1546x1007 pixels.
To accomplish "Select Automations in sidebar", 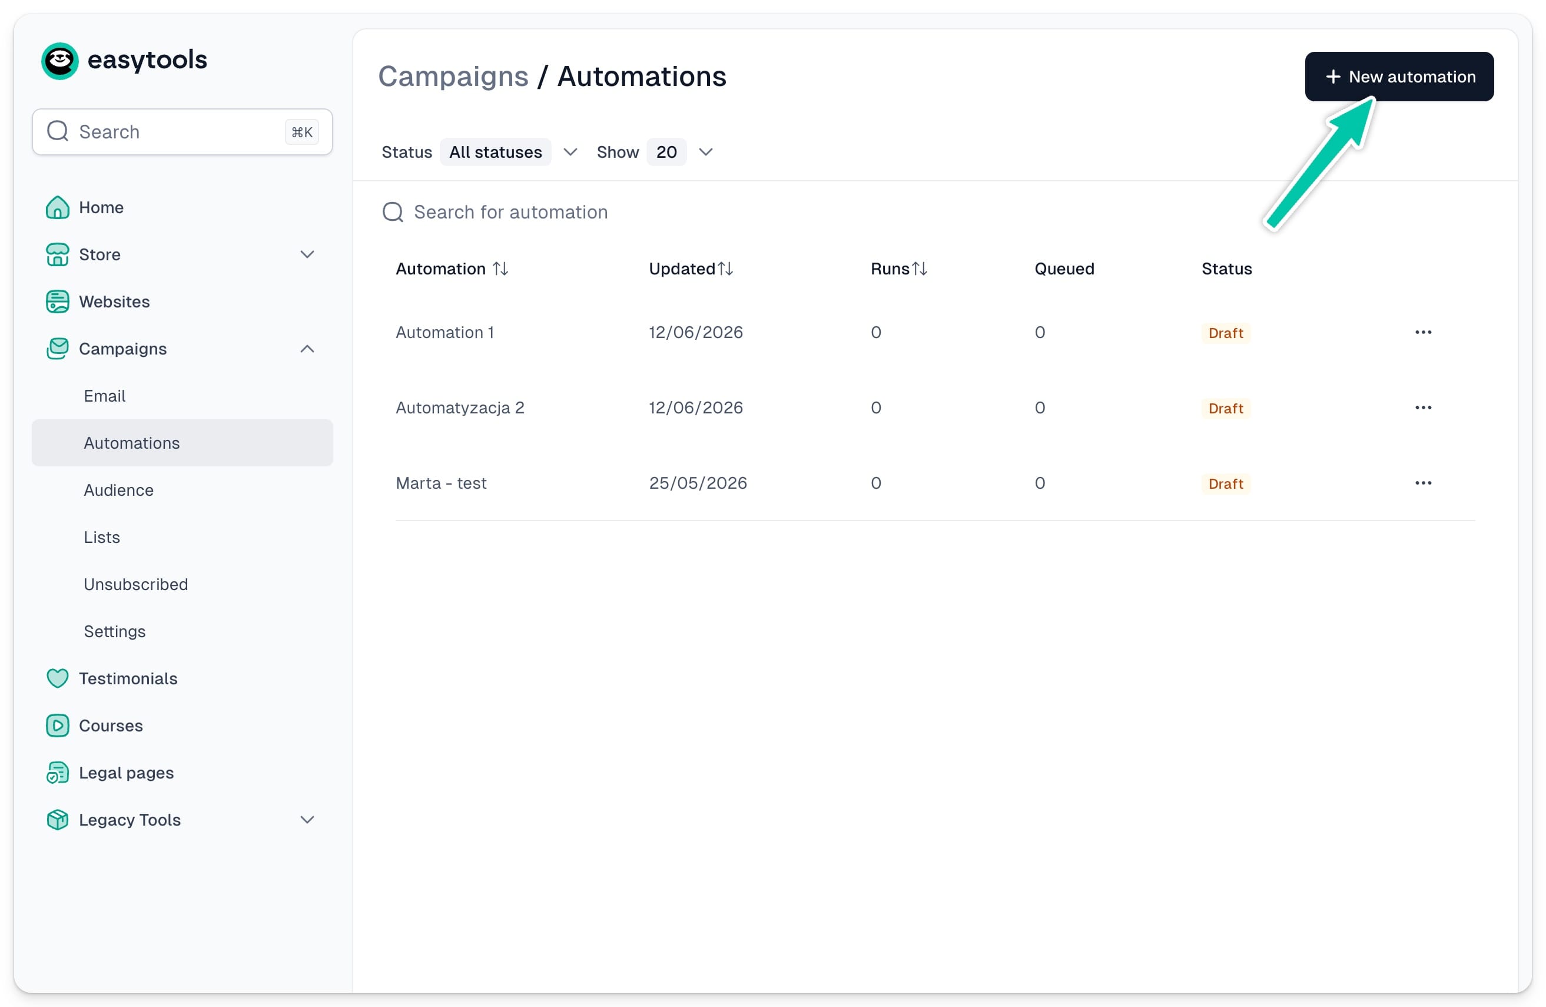I will (183, 443).
